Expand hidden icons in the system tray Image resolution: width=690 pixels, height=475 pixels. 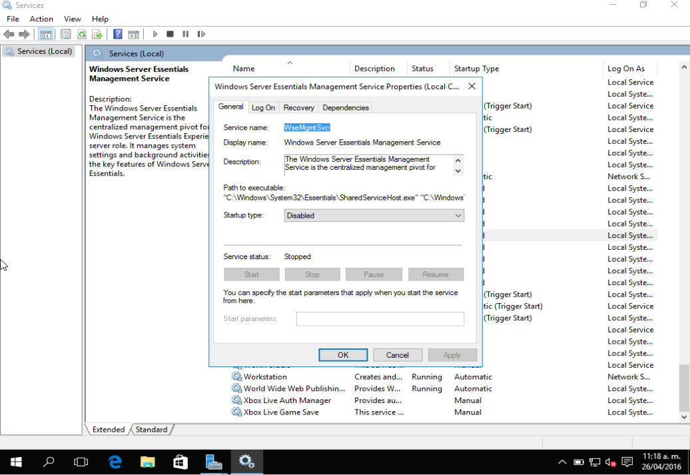562,462
